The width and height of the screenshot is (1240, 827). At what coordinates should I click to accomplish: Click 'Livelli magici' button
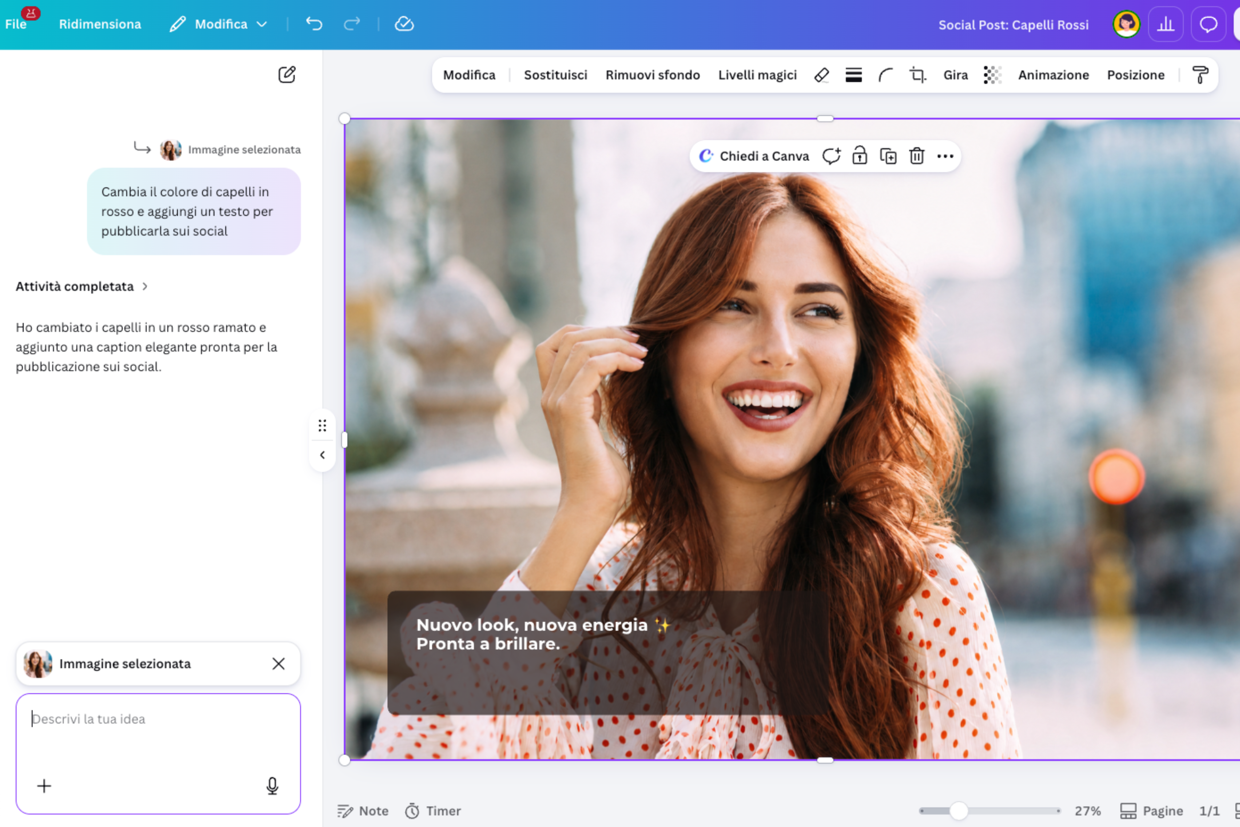(757, 75)
